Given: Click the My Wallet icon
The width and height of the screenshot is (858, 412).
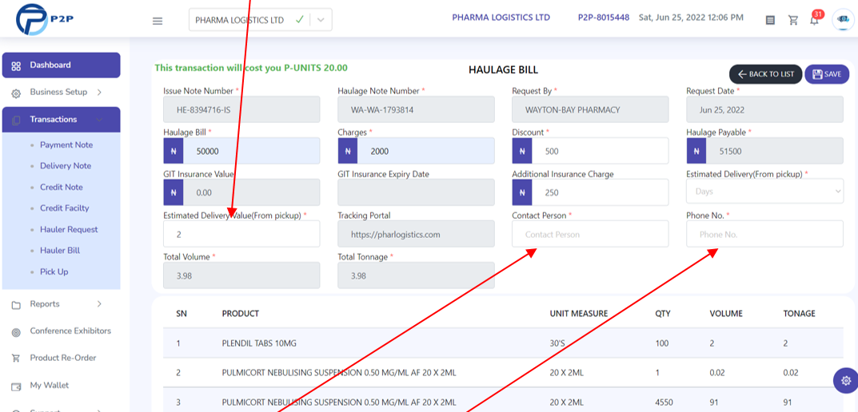Looking at the screenshot, I should (x=16, y=386).
